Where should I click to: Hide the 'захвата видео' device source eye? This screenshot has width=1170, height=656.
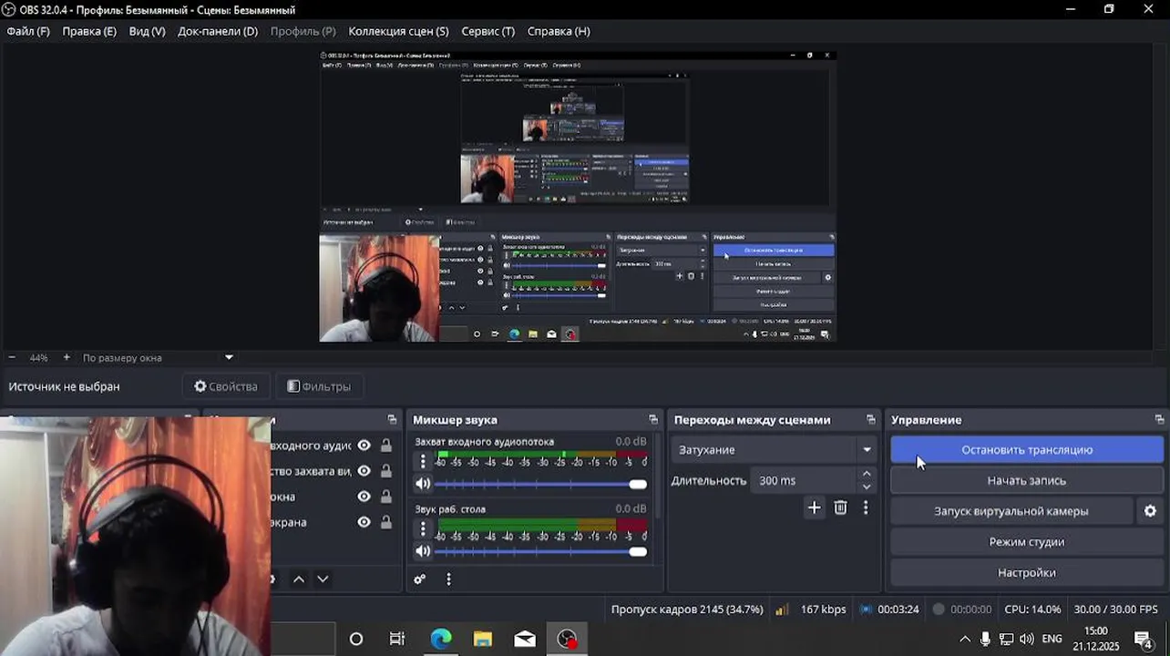364,471
